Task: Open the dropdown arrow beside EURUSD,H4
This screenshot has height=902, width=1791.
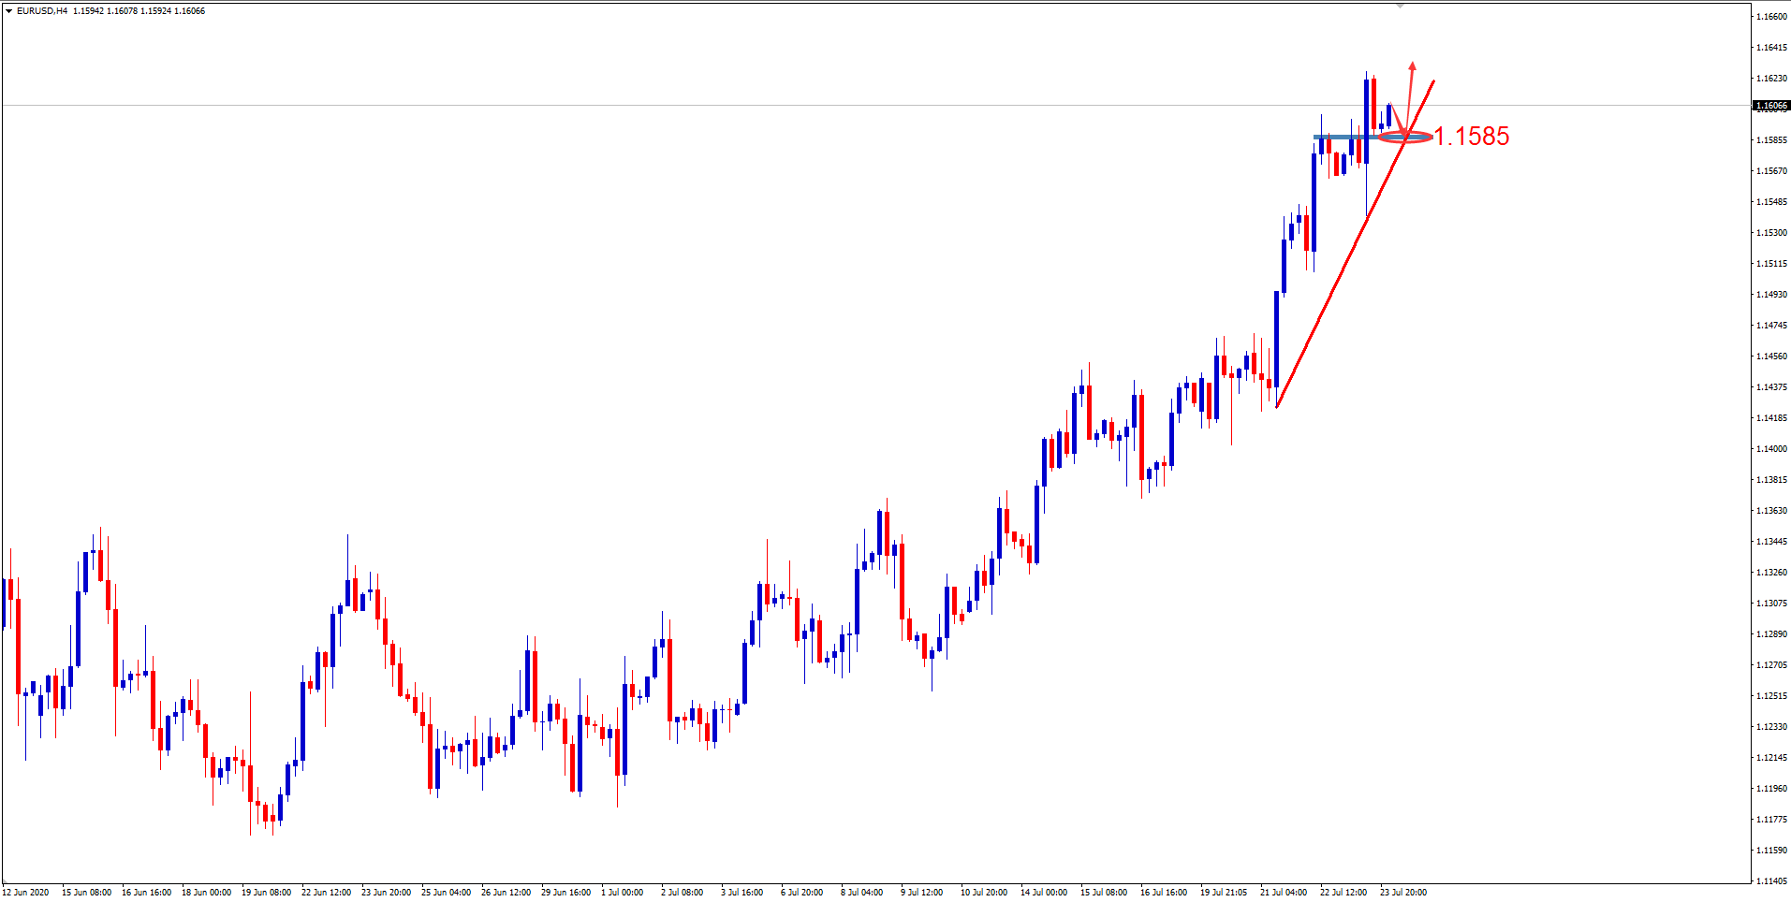Action: point(8,11)
